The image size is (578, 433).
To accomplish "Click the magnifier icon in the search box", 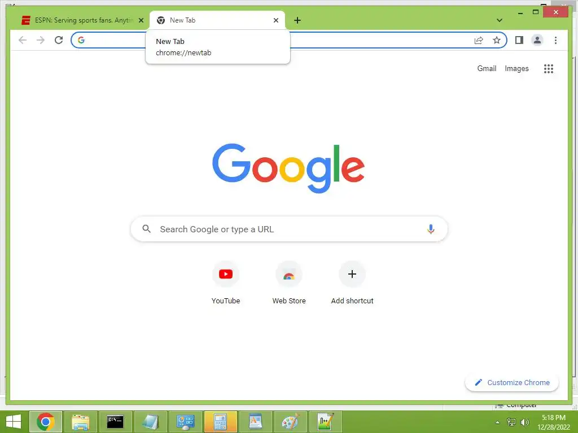I will pos(146,229).
